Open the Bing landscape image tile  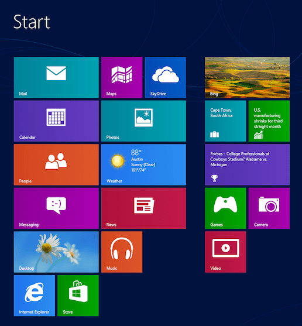(247, 77)
